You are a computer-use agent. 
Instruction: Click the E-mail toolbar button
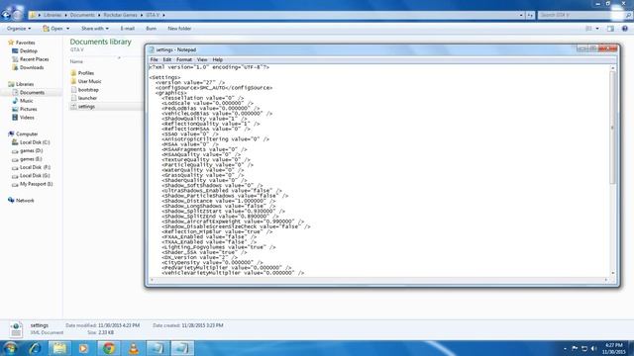click(128, 29)
